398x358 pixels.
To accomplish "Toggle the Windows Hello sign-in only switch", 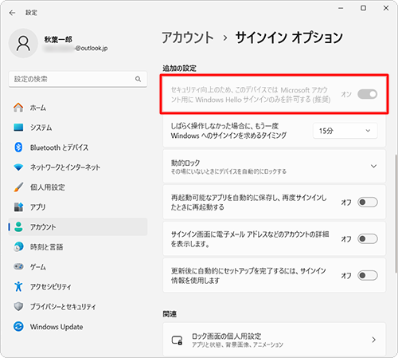I will [367, 94].
